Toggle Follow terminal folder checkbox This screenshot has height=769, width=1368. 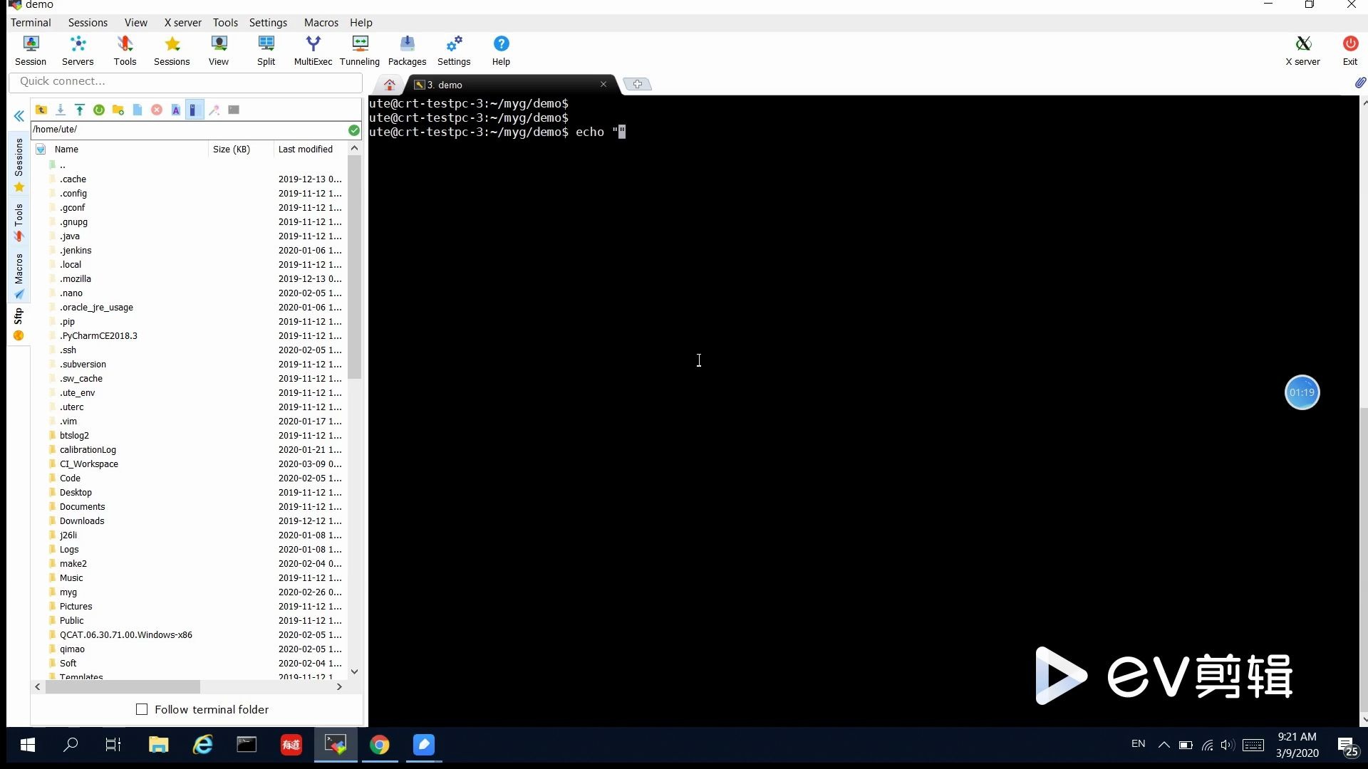tap(142, 709)
